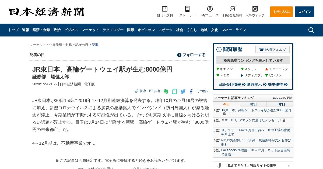Click the 日本経済新聞 logo
This screenshot has height=169, width=323.
coord(46,12)
